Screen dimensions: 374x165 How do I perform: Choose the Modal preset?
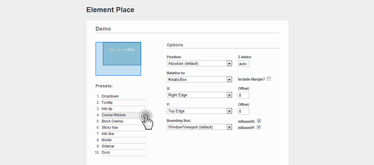click(106, 140)
